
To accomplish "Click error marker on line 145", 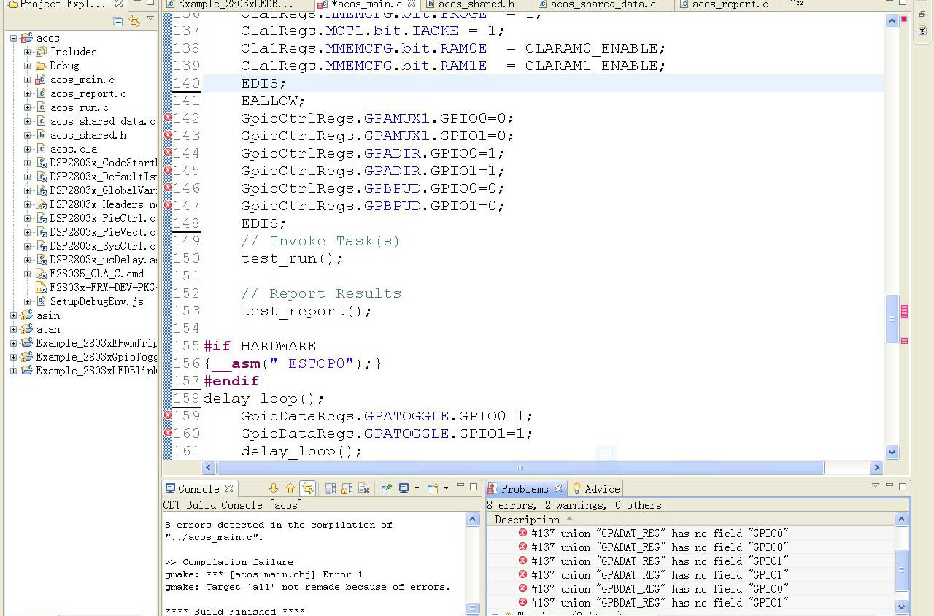I will [x=168, y=170].
